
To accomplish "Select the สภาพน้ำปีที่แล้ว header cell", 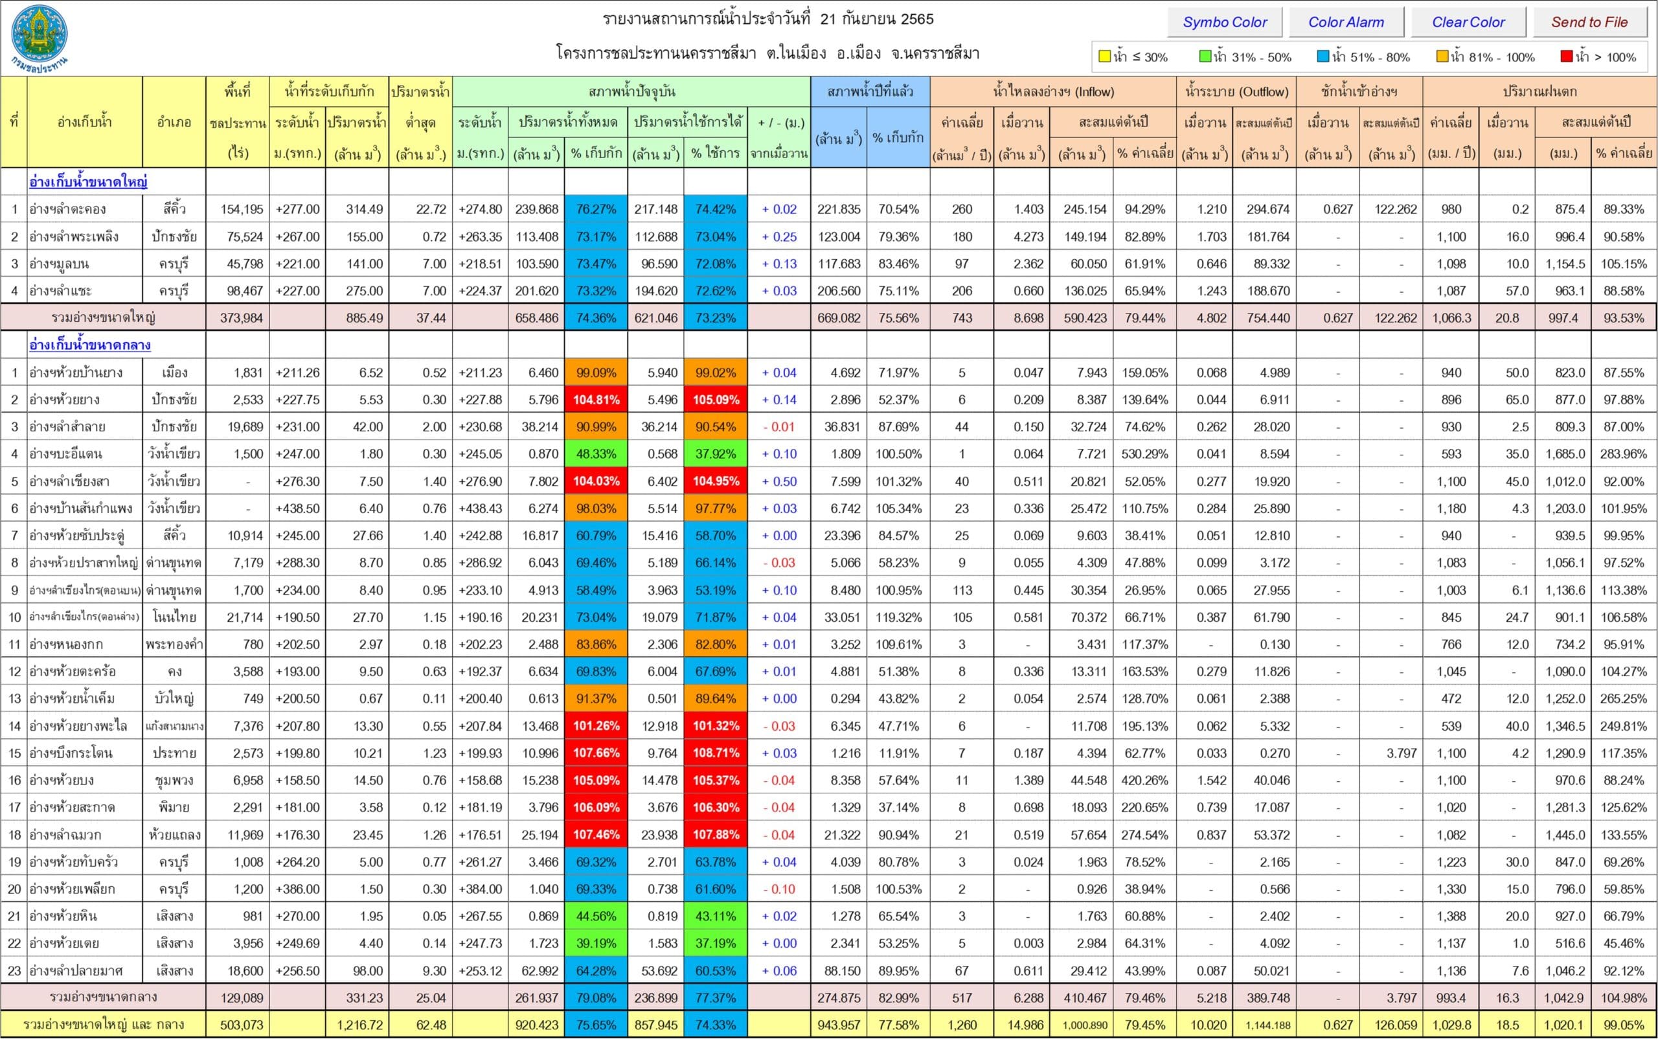I will click(870, 91).
